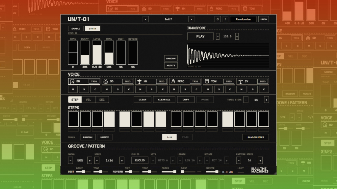Screen dimensions: 337x189
Task: Mute the BD voice
Action: click(x=73, y=89)
